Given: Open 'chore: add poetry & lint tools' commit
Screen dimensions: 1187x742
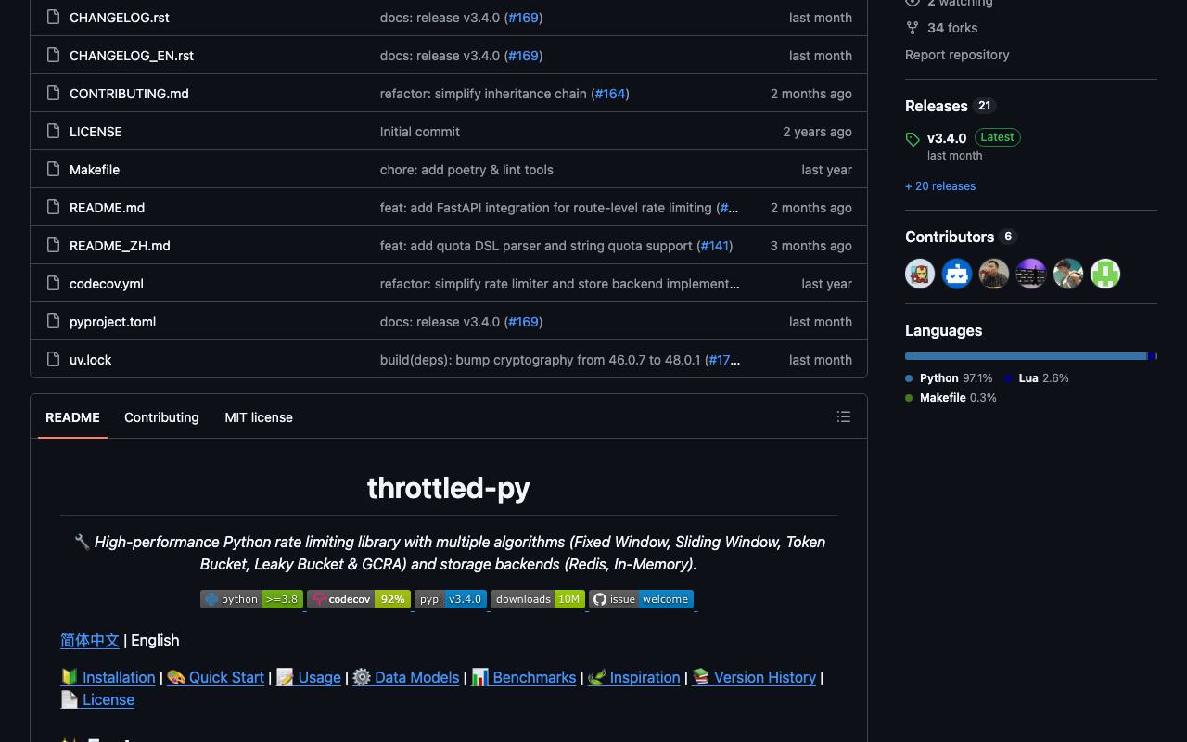Looking at the screenshot, I should (x=466, y=170).
